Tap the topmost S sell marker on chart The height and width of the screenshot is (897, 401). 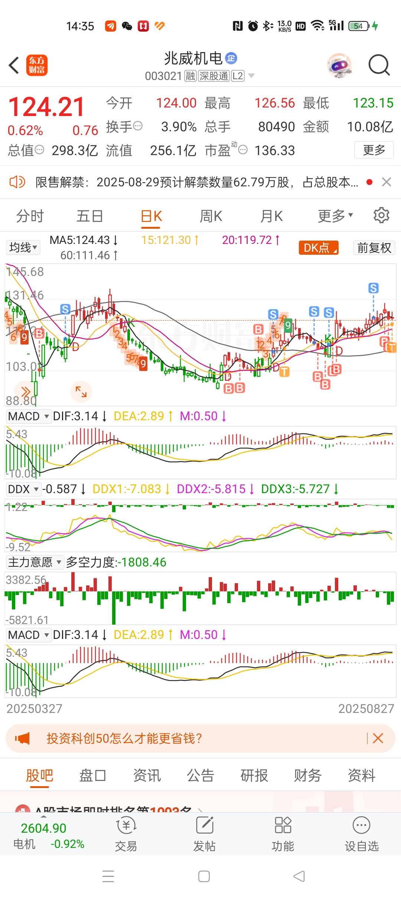(x=374, y=288)
